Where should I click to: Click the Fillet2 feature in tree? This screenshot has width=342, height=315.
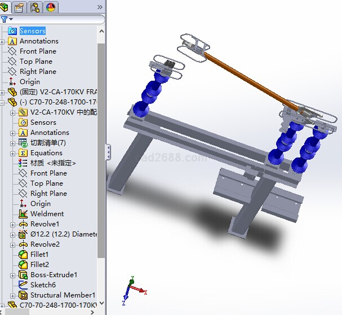pos(39,265)
